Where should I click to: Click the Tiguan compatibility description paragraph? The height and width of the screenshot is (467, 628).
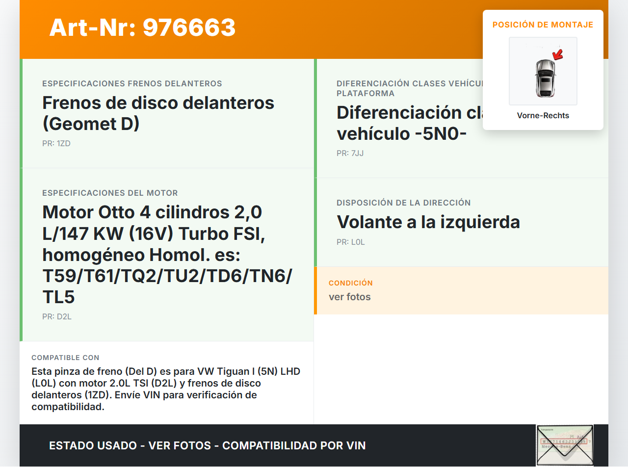pos(166,389)
